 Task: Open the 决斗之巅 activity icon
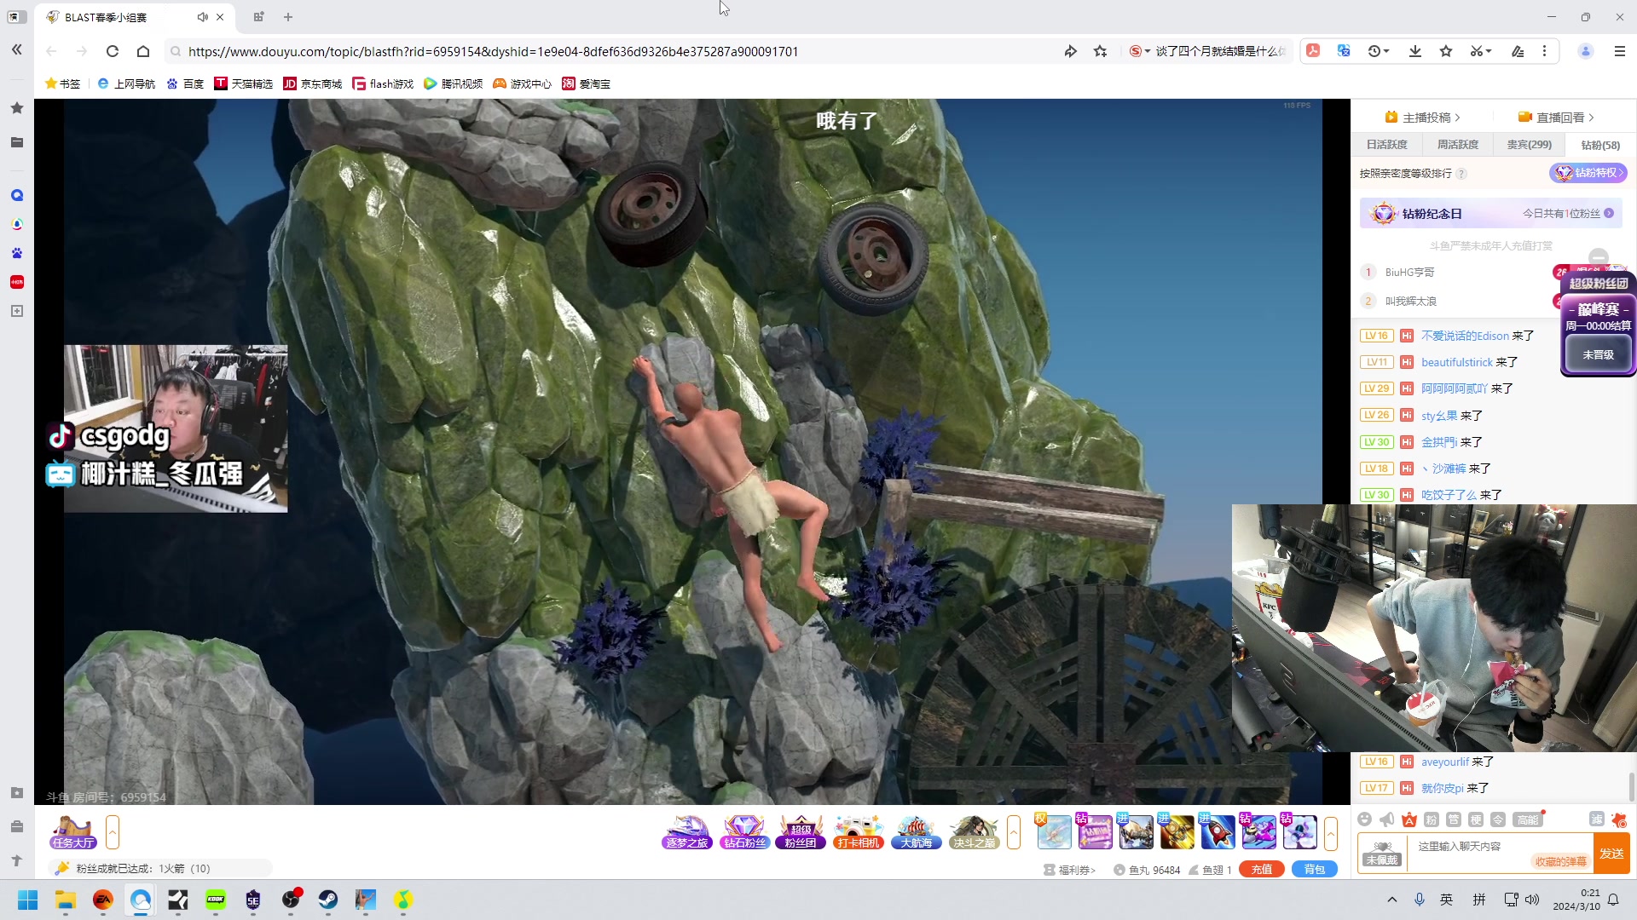pos(975,832)
